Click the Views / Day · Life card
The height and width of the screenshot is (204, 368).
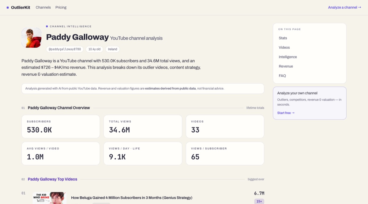(x=143, y=153)
